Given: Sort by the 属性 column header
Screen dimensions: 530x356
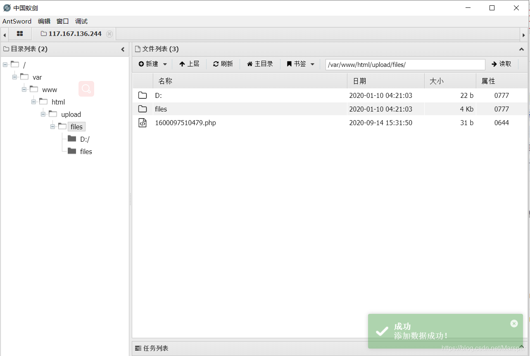Looking at the screenshot, I should [502, 81].
